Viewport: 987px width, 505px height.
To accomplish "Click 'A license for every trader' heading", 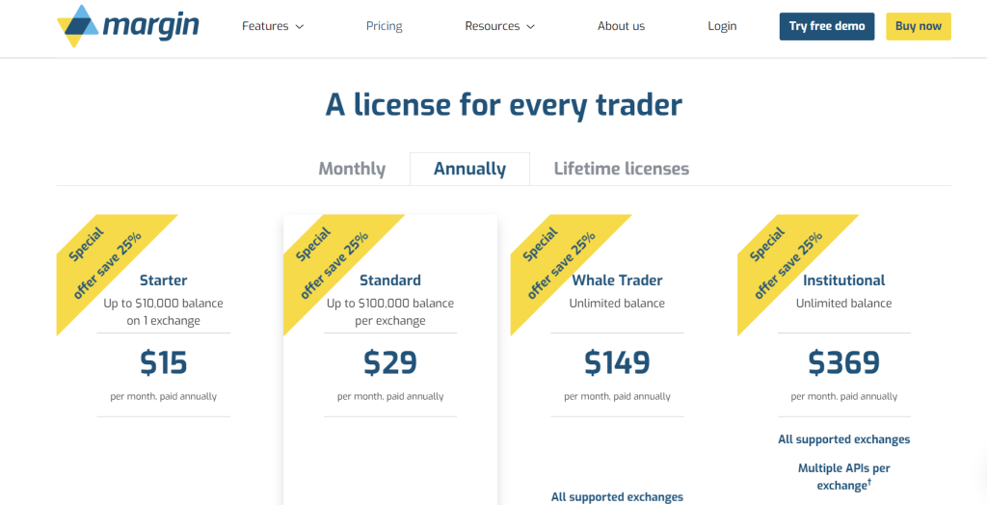I will pos(503,105).
